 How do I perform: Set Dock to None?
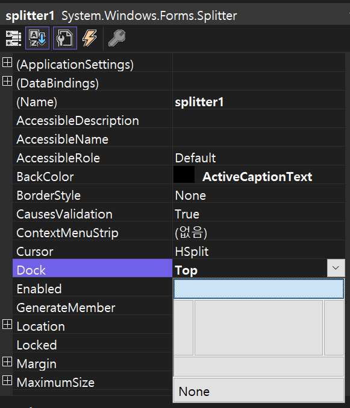(258, 390)
